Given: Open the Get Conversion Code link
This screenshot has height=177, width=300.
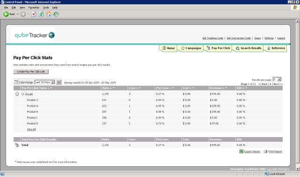Looking at the screenshot, I should coord(239,38).
